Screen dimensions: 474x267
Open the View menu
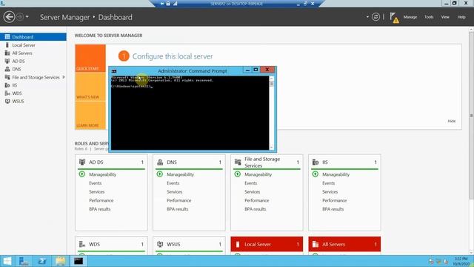click(445, 17)
